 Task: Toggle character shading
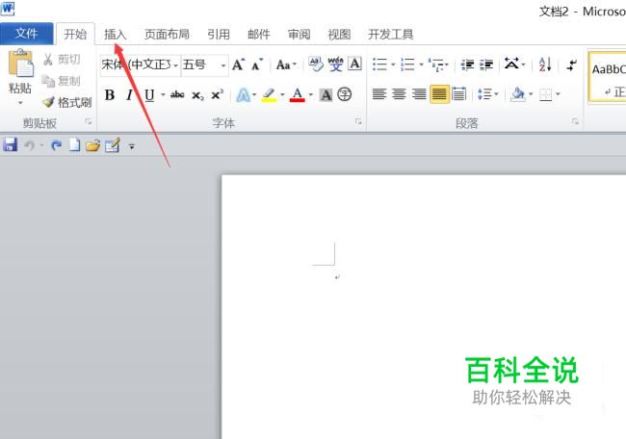click(326, 95)
